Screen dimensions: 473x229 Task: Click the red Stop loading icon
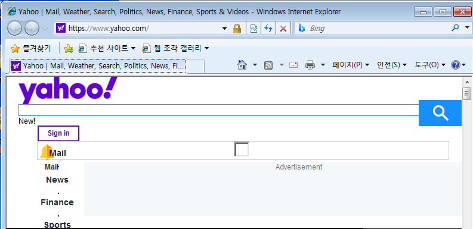pyautogui.click(x=283, y=29)
